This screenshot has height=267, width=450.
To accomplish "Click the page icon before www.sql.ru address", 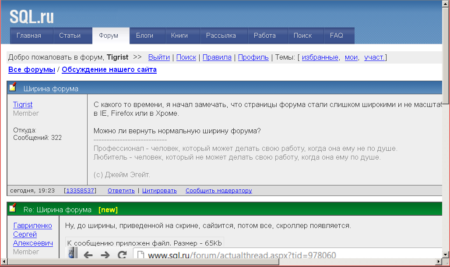I will [141, 255].
